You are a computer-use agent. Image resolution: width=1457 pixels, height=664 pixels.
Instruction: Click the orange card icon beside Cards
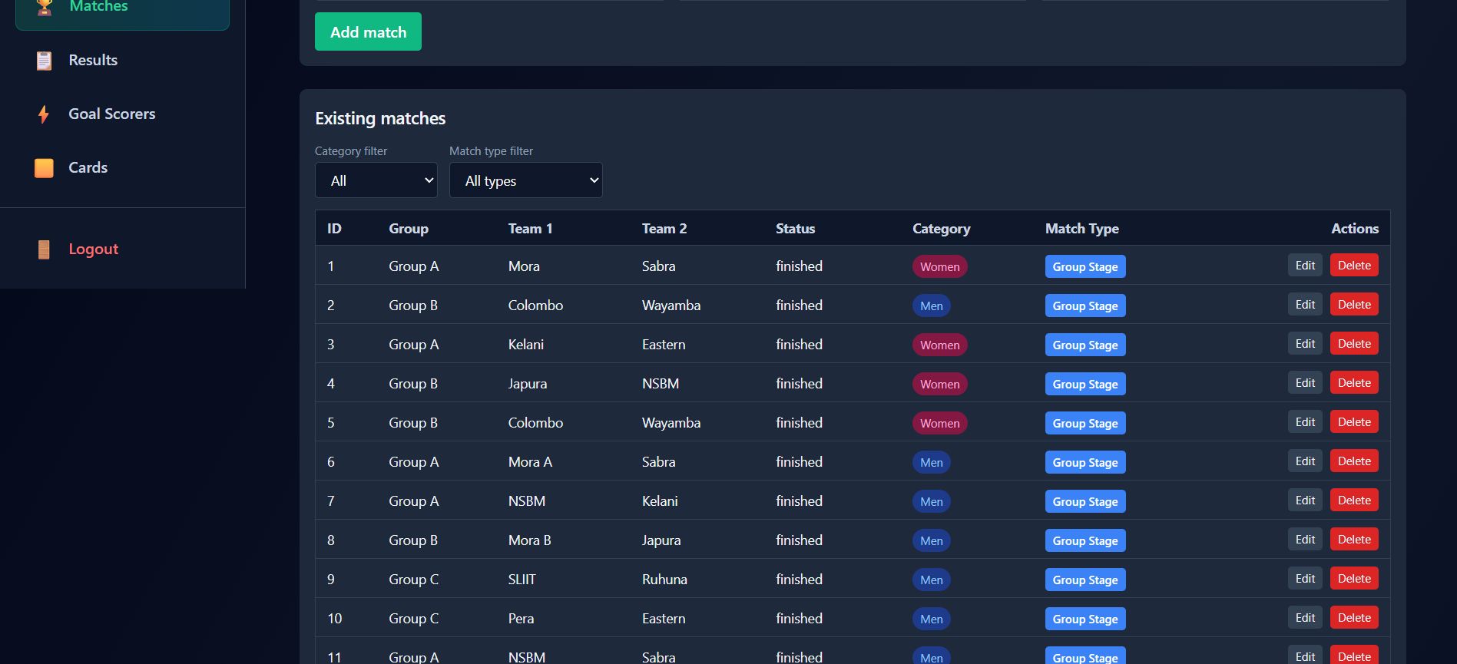click(44, 168)
